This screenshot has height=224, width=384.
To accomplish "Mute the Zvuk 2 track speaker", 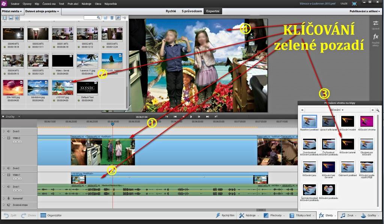I will [x=9, y=168].
